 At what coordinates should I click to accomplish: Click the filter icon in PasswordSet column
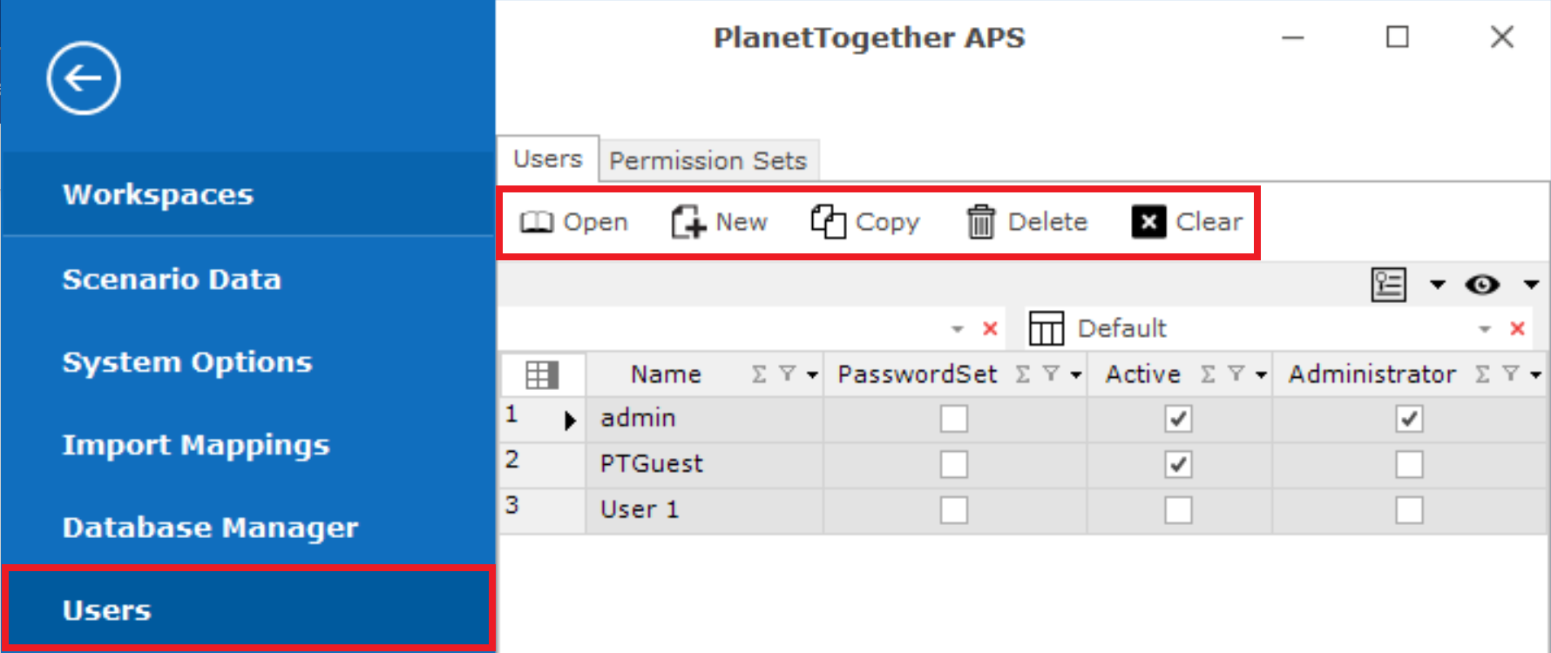click(x=1051, y=374)
